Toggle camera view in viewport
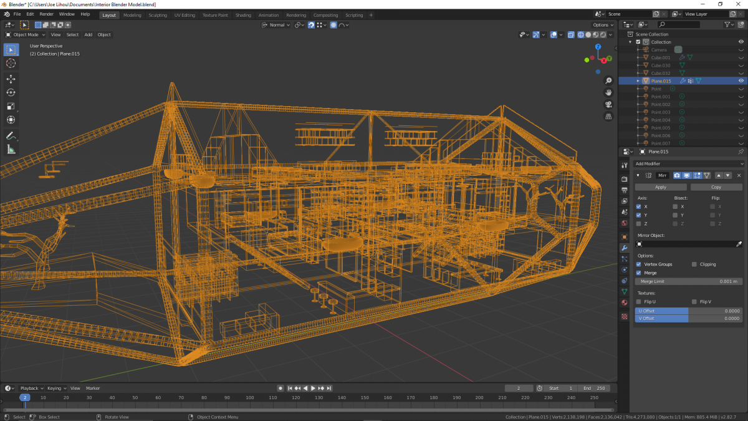This screenshot has width=748, height=421. [x=608, y=105]
